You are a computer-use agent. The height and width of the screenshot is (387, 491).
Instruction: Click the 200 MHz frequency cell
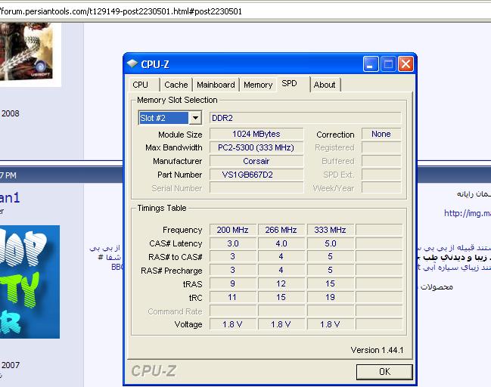tap(233, 230)
